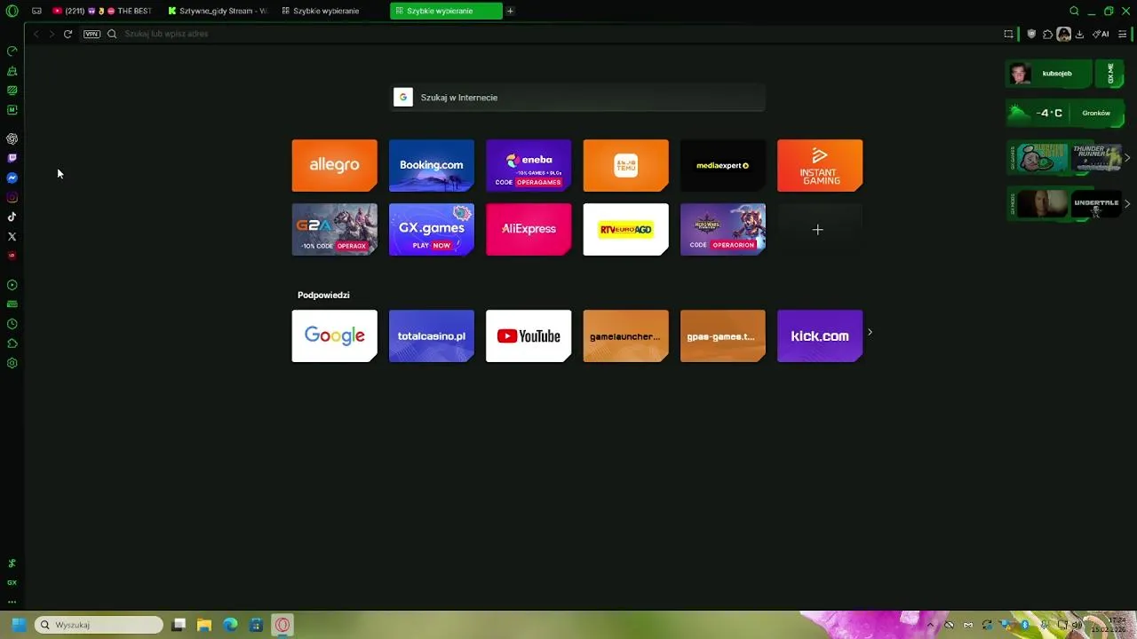Click the VPN badge in address bar

tap(91, 34)
